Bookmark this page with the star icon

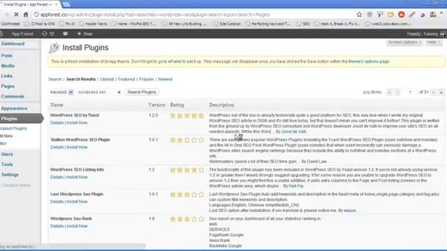click(x=359, y=15)
